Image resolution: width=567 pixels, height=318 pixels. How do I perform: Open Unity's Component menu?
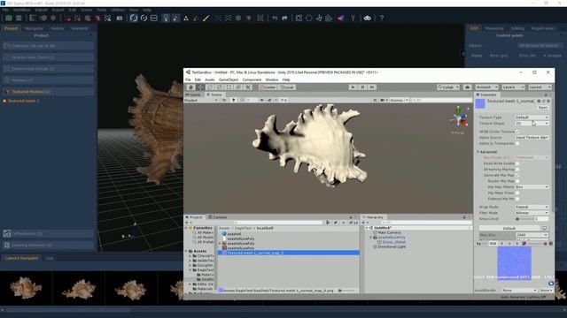point(252,79)
